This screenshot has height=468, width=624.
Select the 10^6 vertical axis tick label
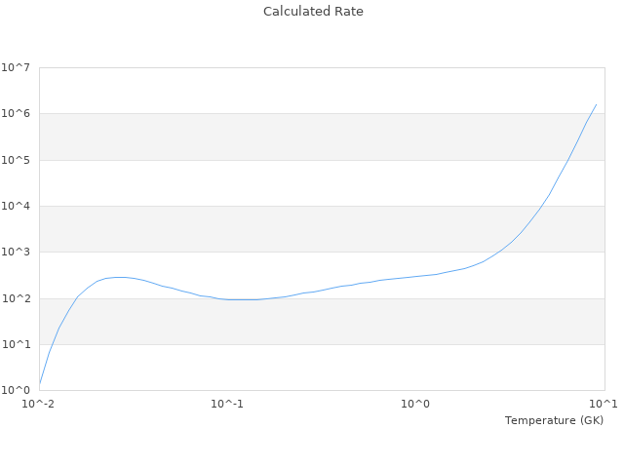tap(15, 114)
